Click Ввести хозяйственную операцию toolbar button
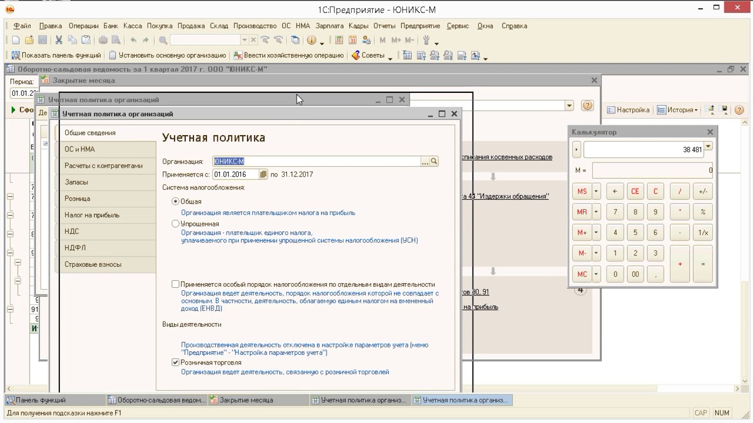 (288, 55)
